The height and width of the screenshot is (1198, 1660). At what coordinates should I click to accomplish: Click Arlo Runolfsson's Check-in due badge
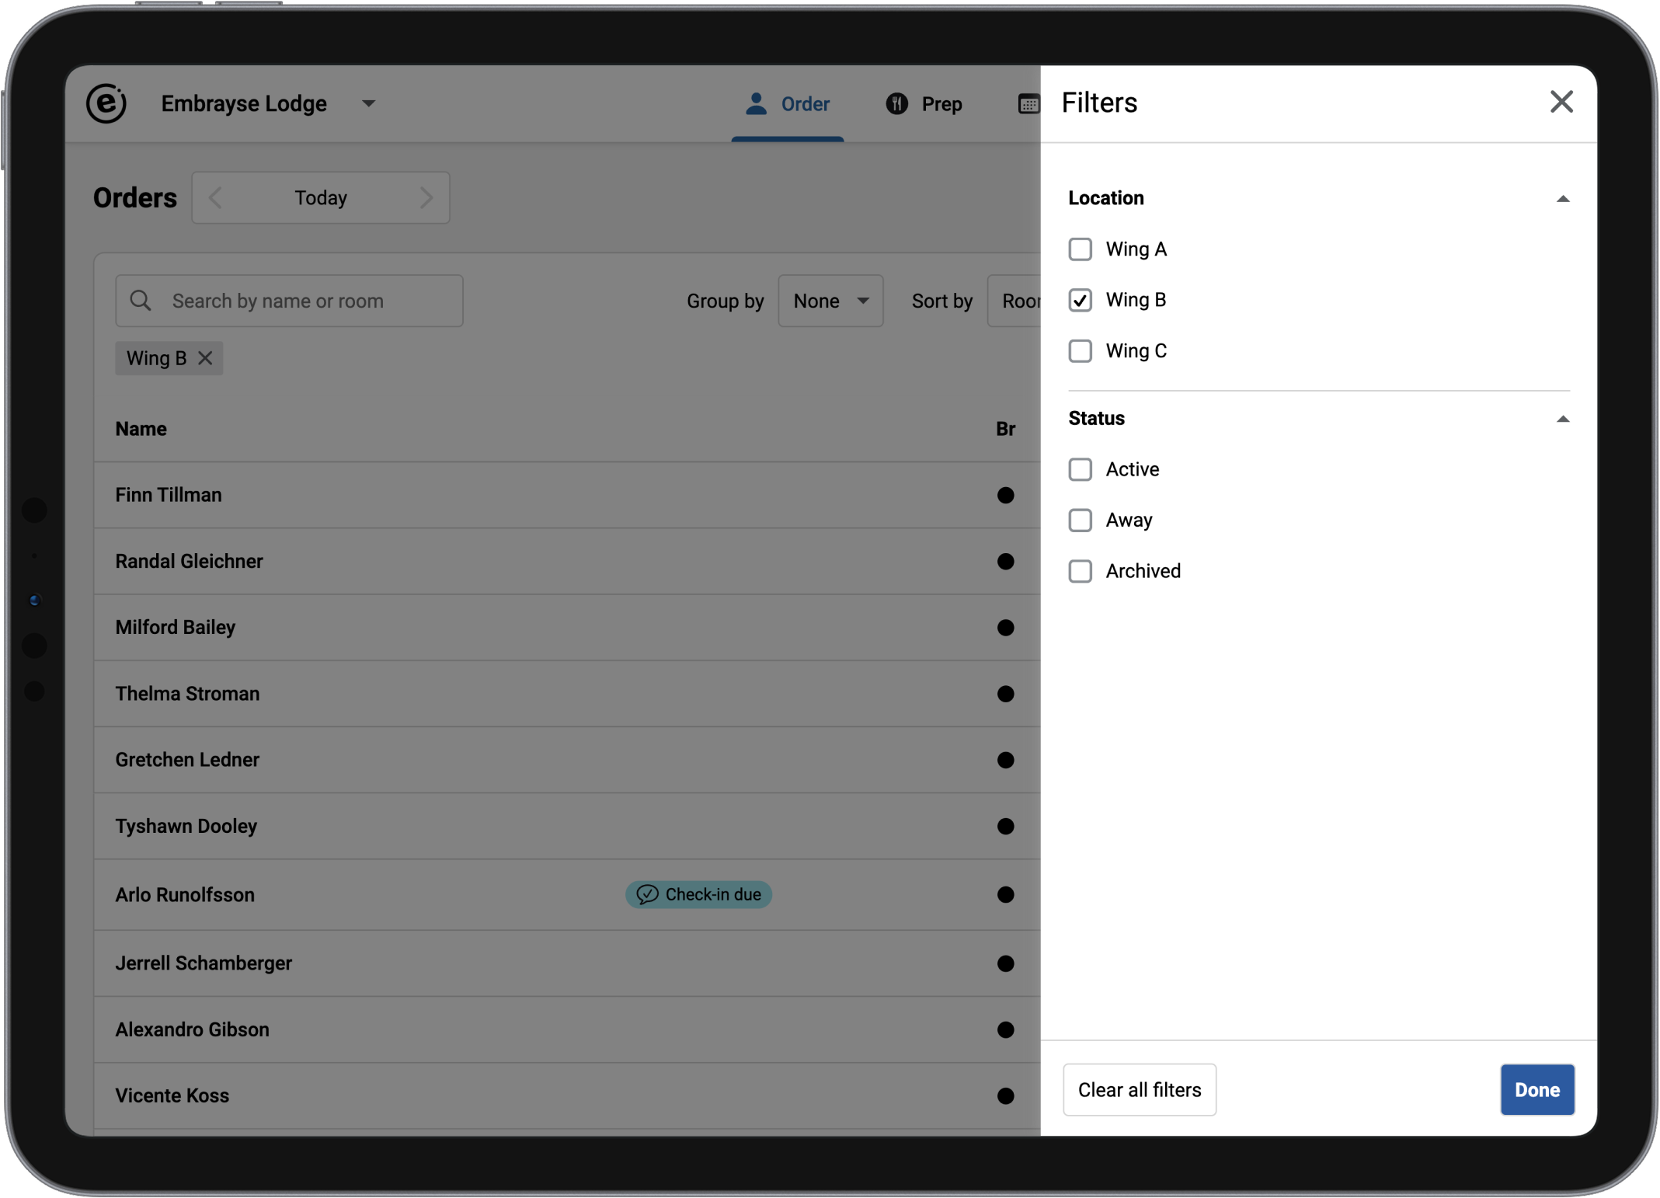pos(698,894)
